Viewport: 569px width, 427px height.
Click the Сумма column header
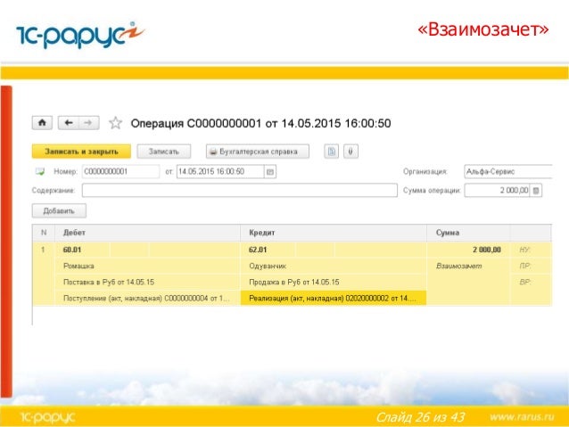coord(468,233)
